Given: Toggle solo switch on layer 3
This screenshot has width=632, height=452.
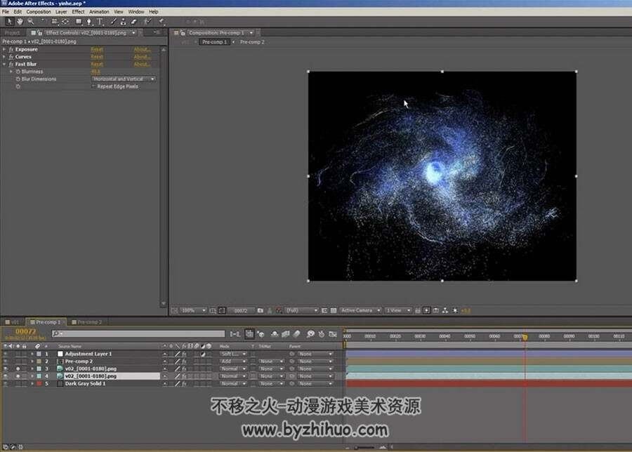Looking at the screenshot, I should (x=18, y=368).
